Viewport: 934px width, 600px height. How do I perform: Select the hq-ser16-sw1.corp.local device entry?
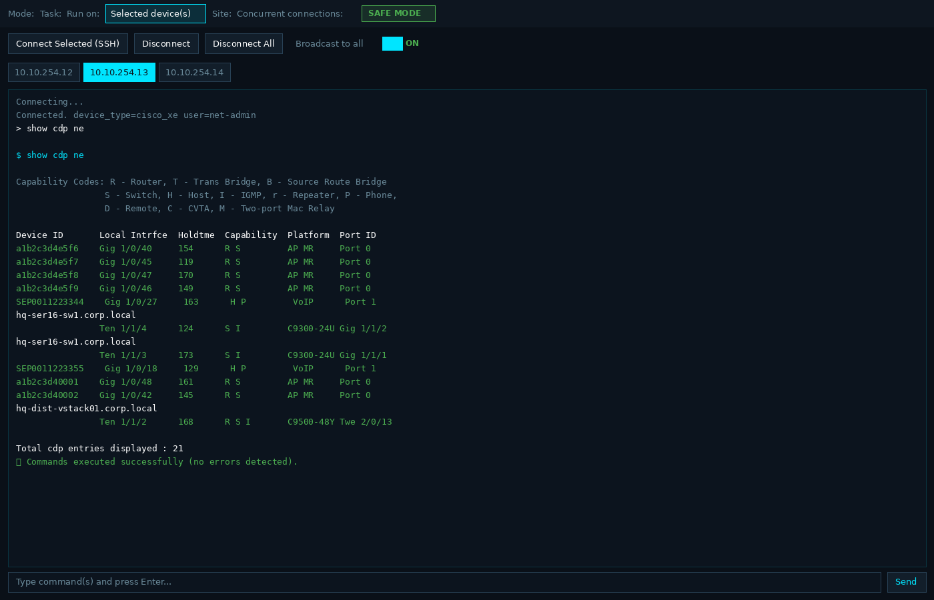tap(75, 315)
